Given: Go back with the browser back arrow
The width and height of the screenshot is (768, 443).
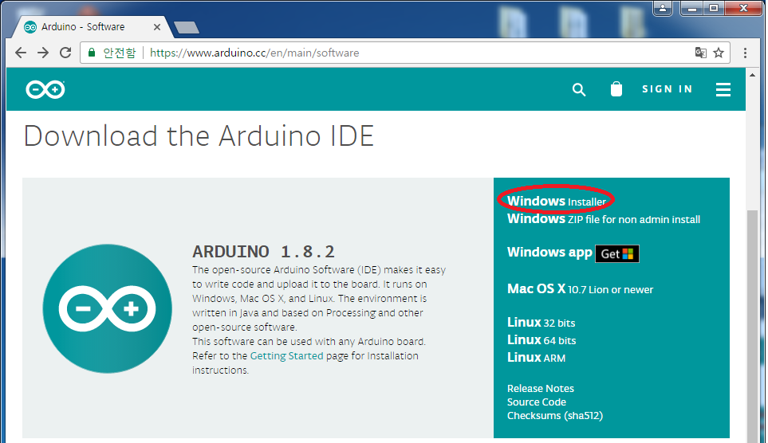Looking at the screenshot, I should (21, 53).
